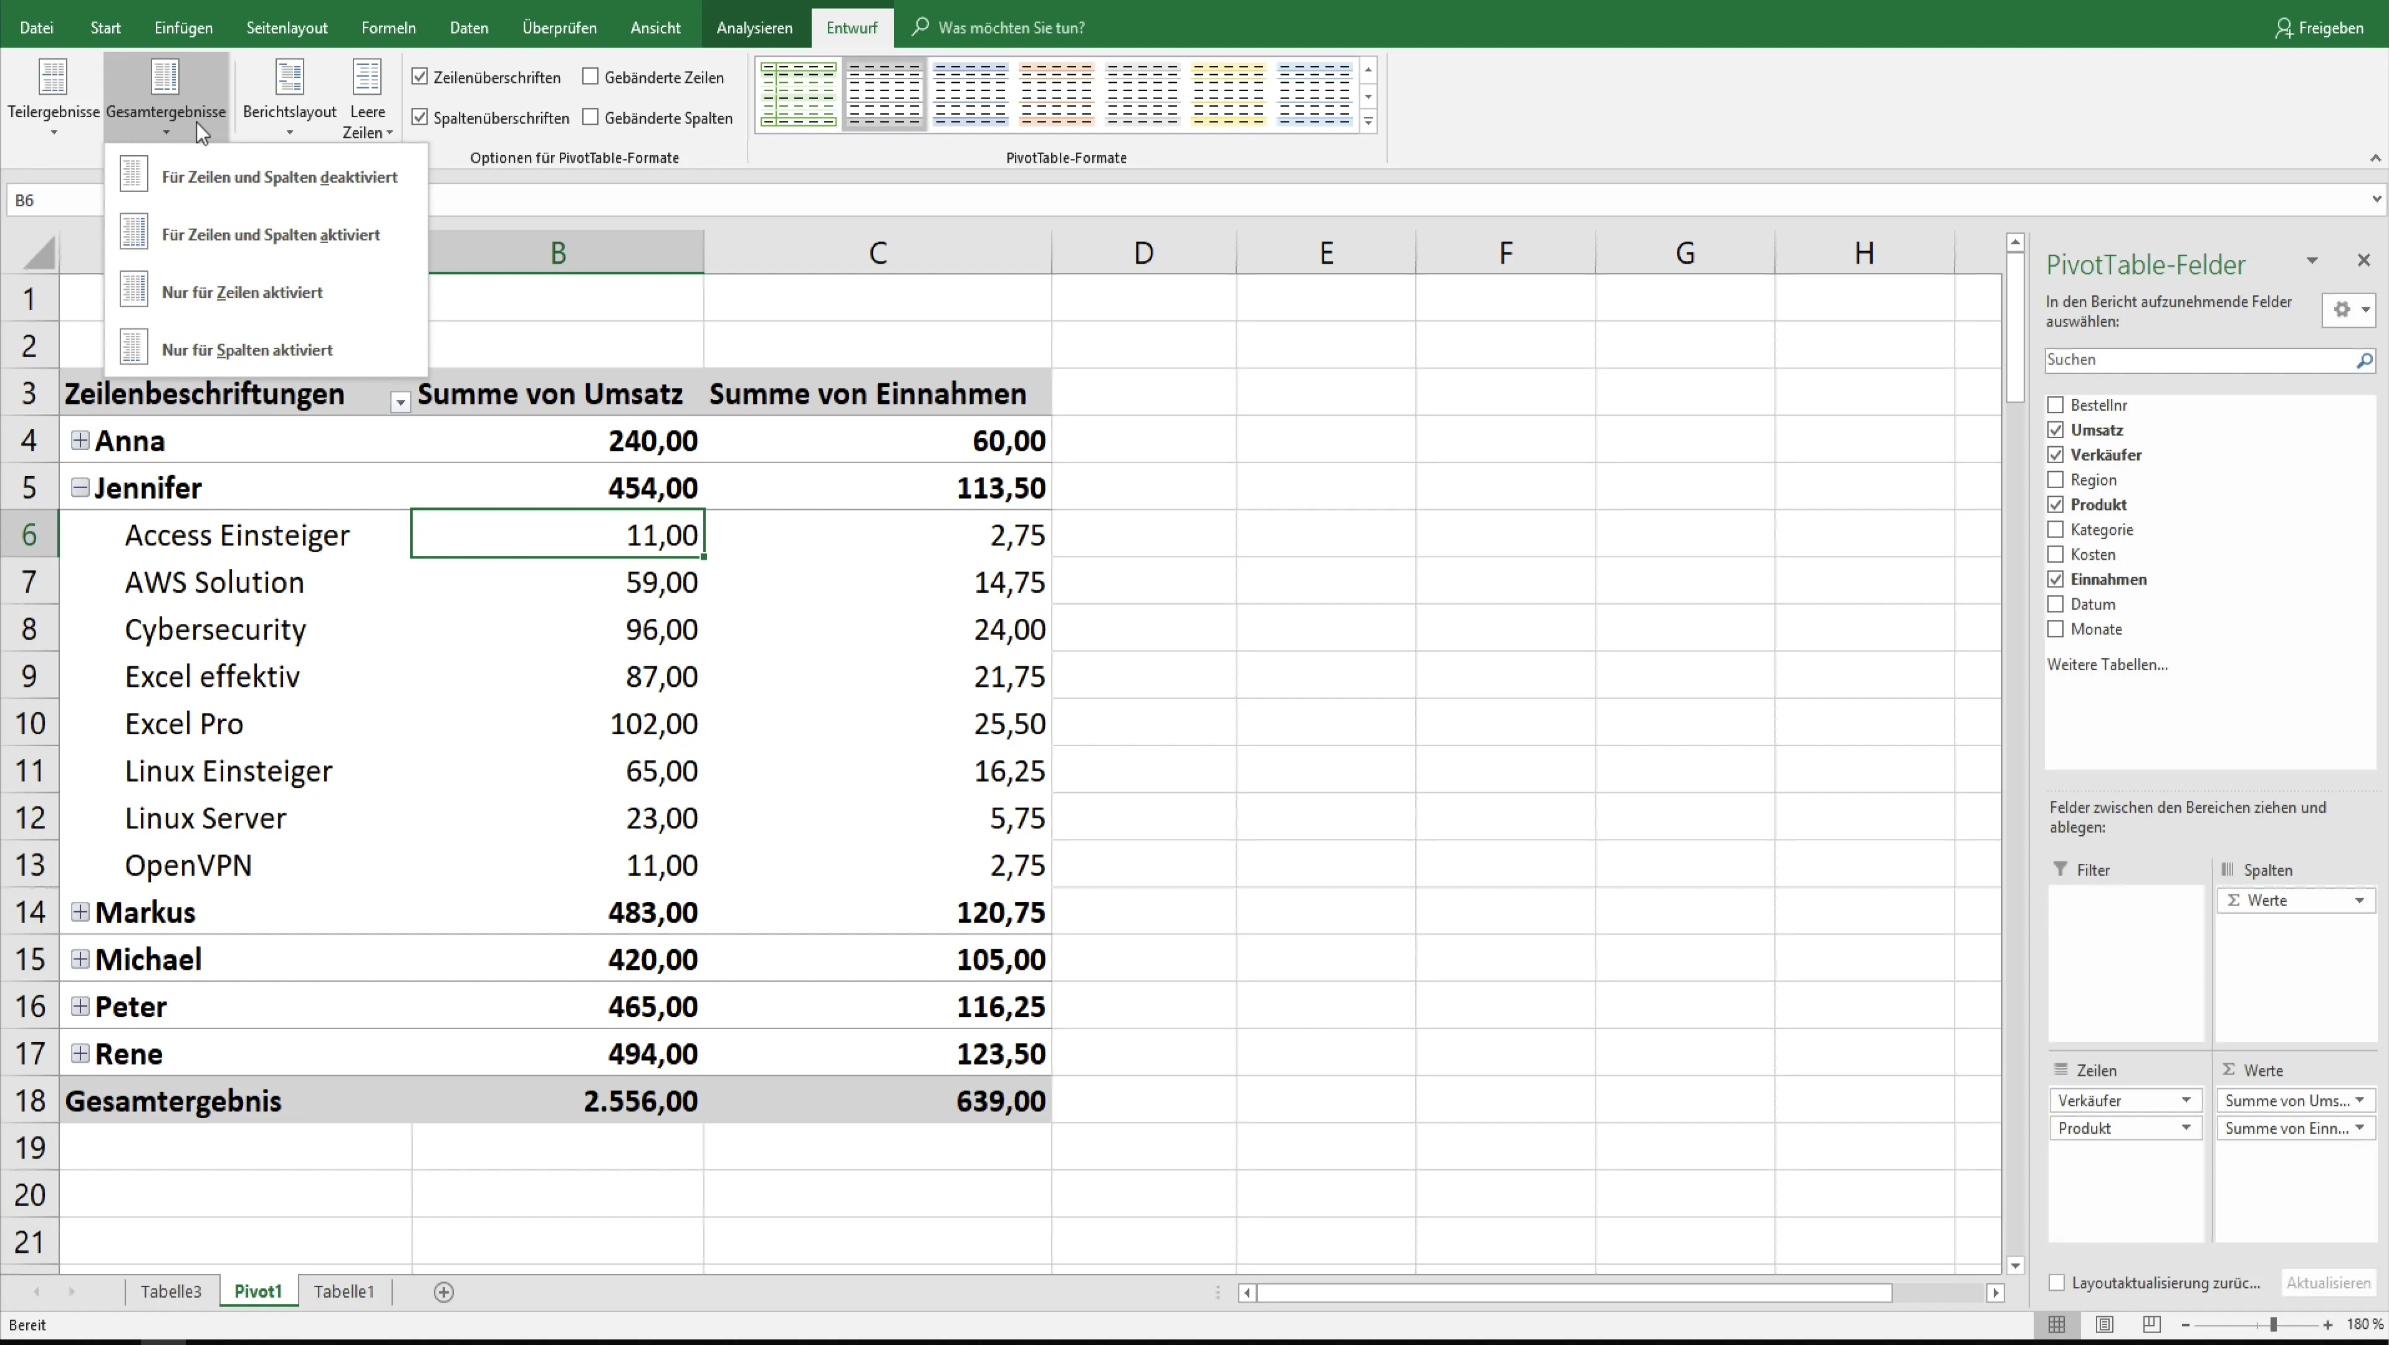
Task: Open the Zeilenbeschriftungen filter dropdown
Action: pyautogui.click(x=400, y=402)
